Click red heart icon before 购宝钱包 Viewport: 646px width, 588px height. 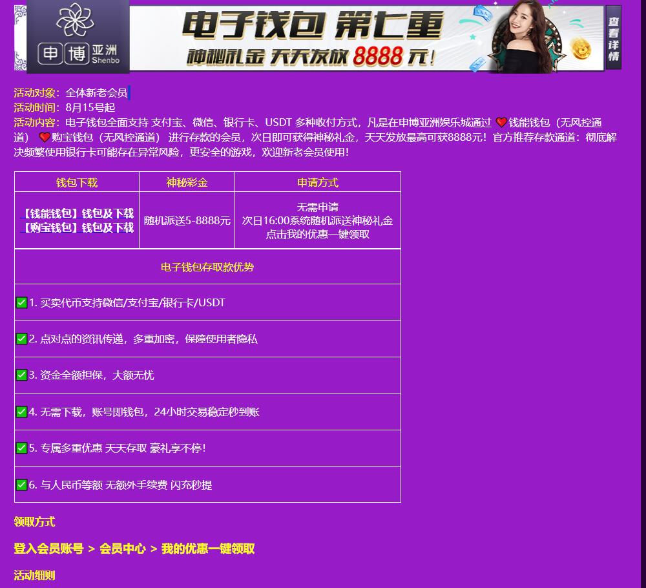(44, 137)
